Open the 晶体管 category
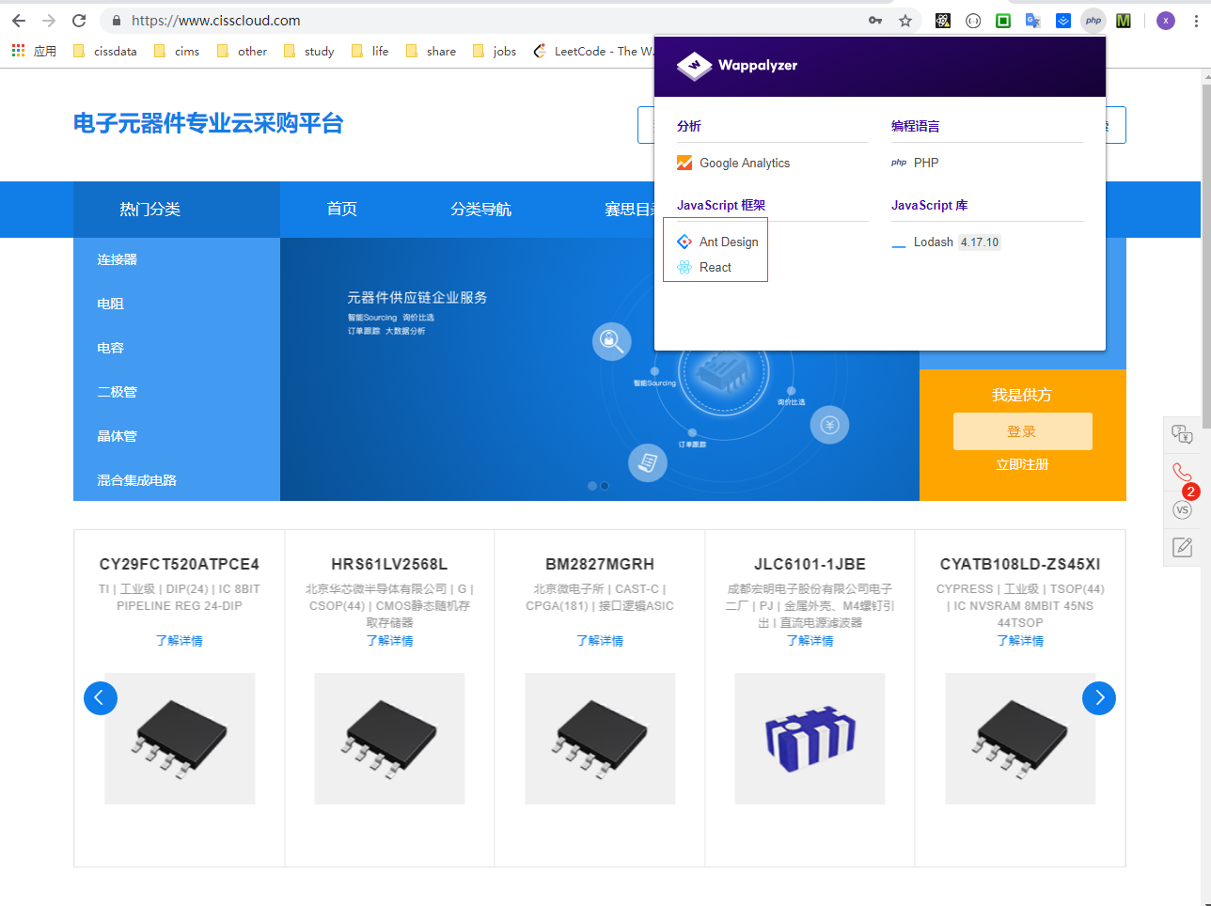Viewport: 1211px width, 906px height. point(118,436)
